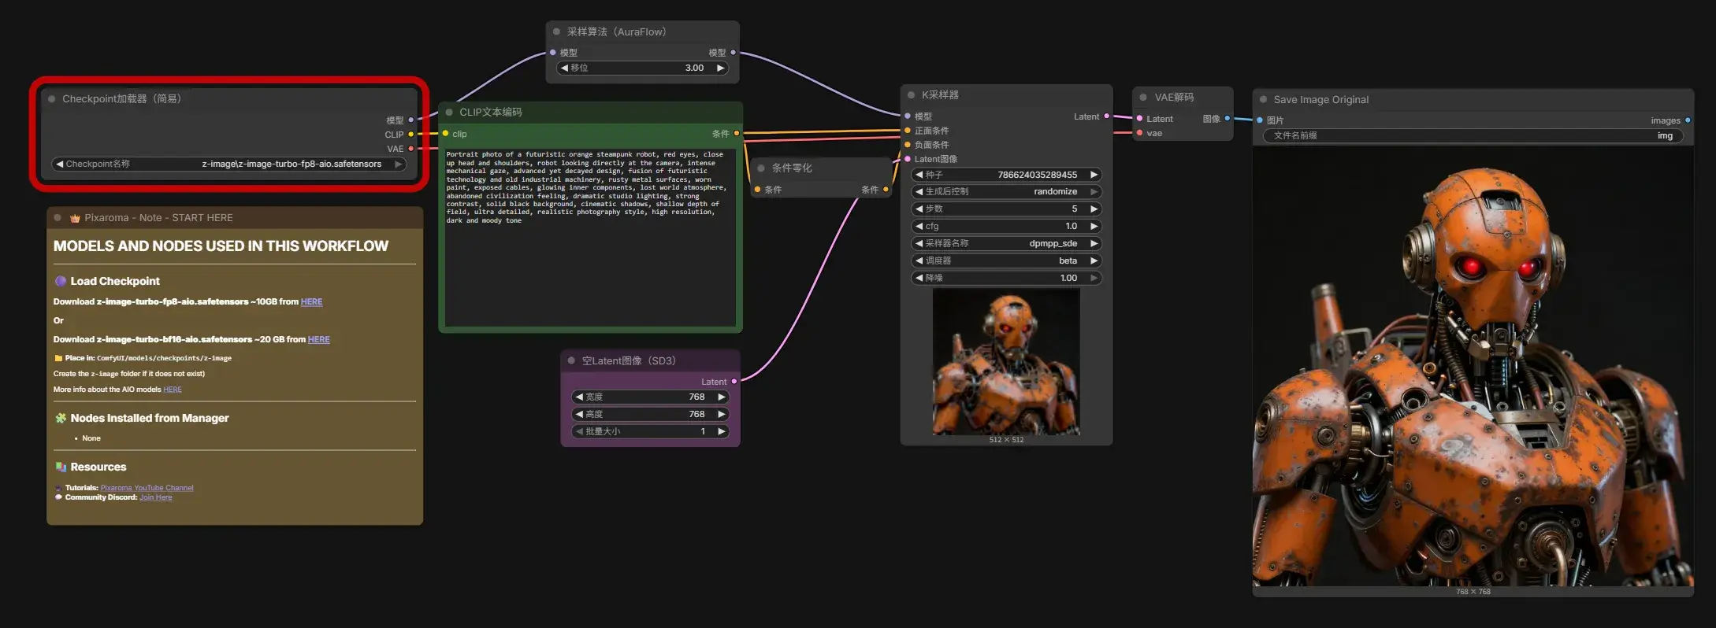The height and width of the screenshot is (628, 1716).
Task: Click the vae input port on VAE解码
Action: [1139, 133]
